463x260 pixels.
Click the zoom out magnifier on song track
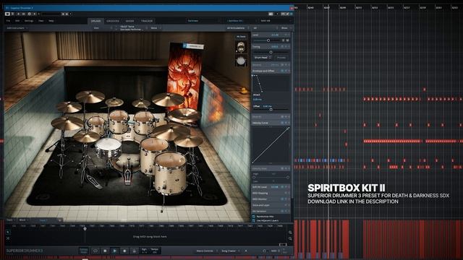[x=290, y=238]
